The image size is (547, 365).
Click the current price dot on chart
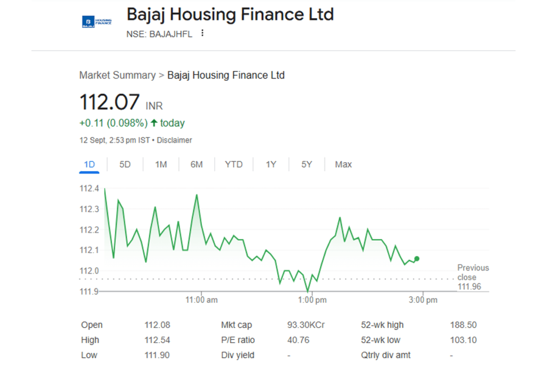click(417, 259)
